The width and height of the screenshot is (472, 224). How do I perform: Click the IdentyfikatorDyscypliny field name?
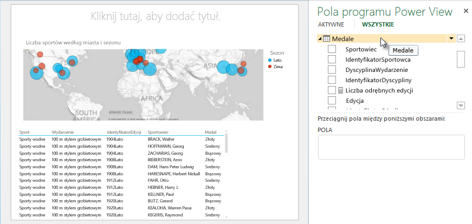(x=378, y=80)
